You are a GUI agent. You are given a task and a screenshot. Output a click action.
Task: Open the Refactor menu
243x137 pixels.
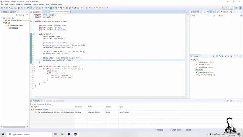19,4
